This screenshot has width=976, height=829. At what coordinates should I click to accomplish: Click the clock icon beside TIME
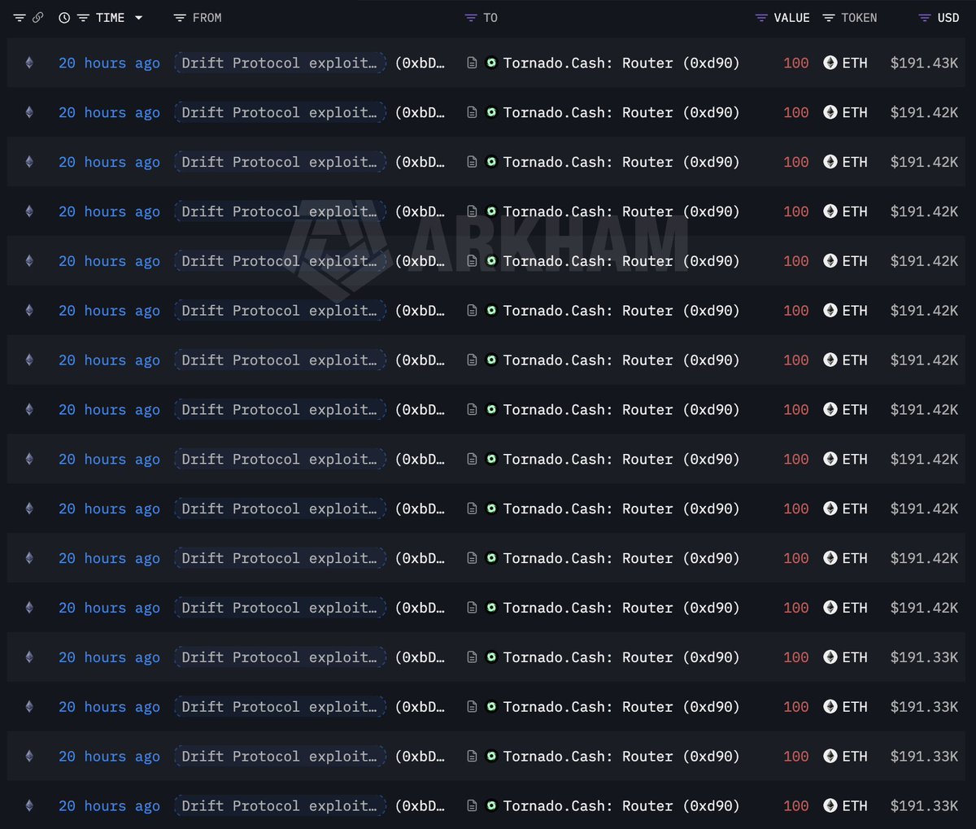pyautogui.click(x=64, y=17)
